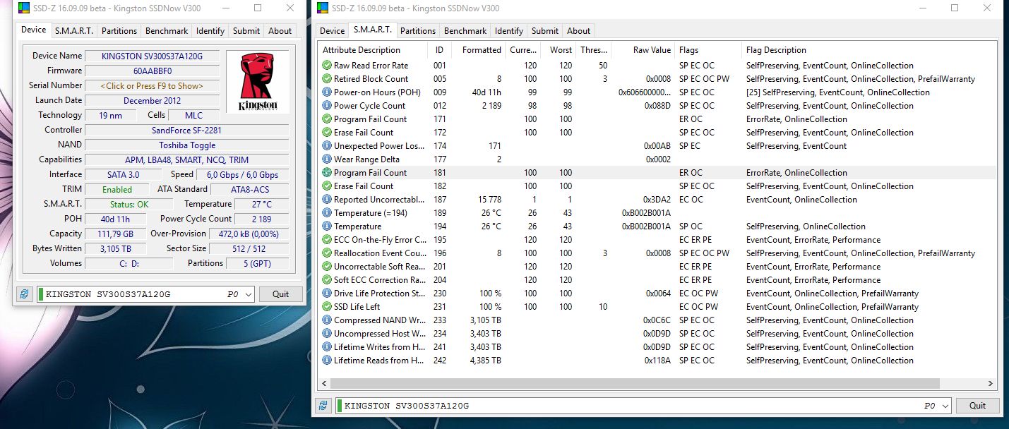Image resolution: width=1009 pixels, height=429 pixels.
Task: Click the status icon of Program Fail Count ID 181
Action: point(327,173)
